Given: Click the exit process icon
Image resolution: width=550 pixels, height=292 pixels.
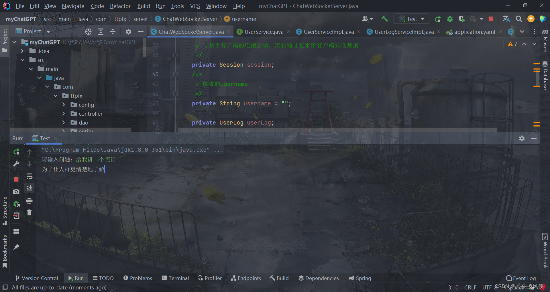Looking at the screenshot, I should pyautogui.click(x=16, y=216).
